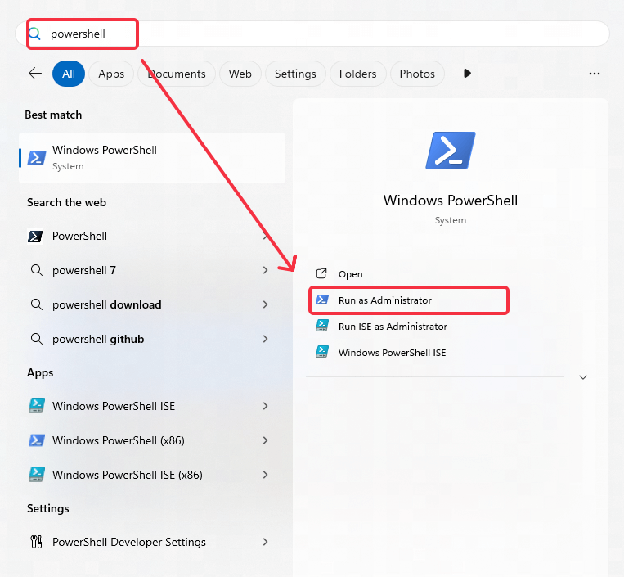Click the Windows PowerShell (x86) app icon
Viewport: 624px width, 577px height.
[36, 440]
